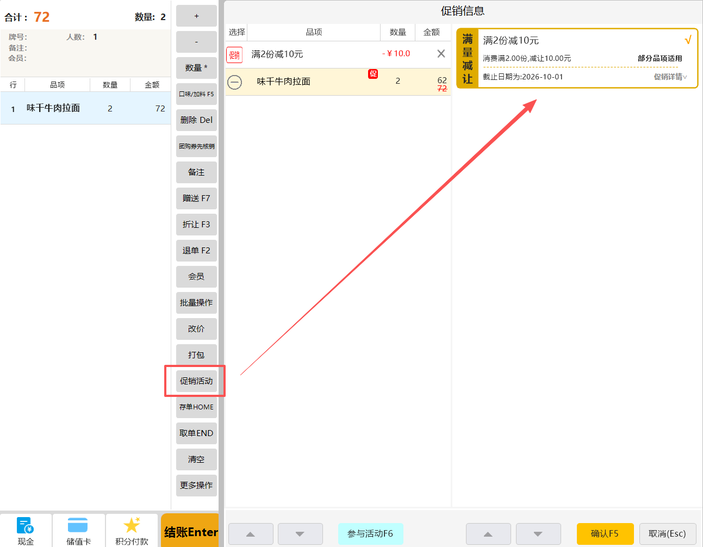Image resolution: width=703 pixels, height=547 pixels.
Task: Click the red 促销 tag icon
Action: (x=234, y=55)
